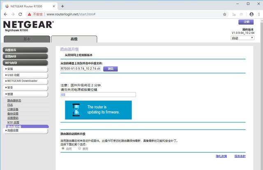
Task: Click the browser back arrow
Action: click(x=5, y=14)
